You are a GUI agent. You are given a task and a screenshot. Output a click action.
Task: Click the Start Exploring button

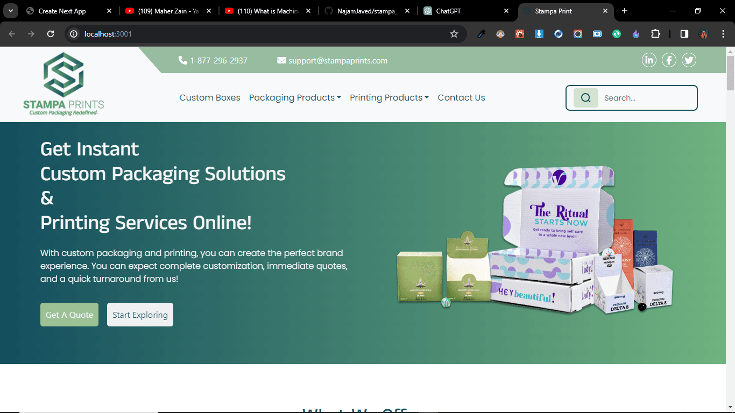(140, 315)
